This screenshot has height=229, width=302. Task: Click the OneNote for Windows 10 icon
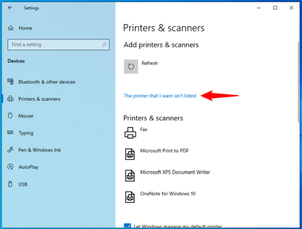tap(130, 197)
